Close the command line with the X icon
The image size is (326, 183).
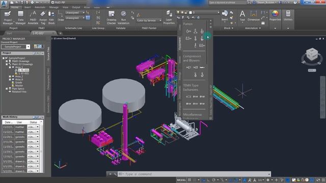[110, 174]
